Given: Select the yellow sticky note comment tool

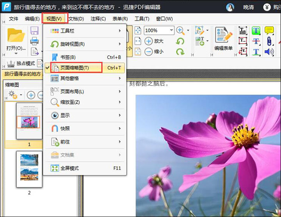Looking at the screenshot, I should pos(269,30).
